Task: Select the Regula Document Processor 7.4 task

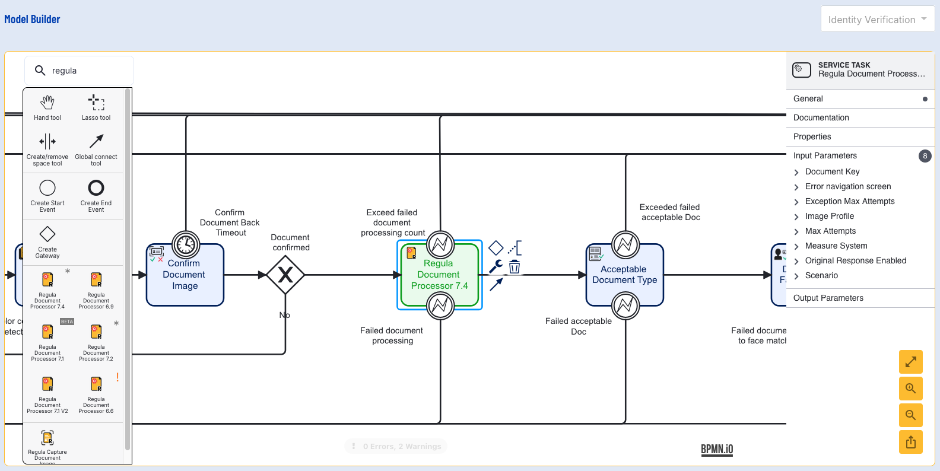Action: coord(439,275)
